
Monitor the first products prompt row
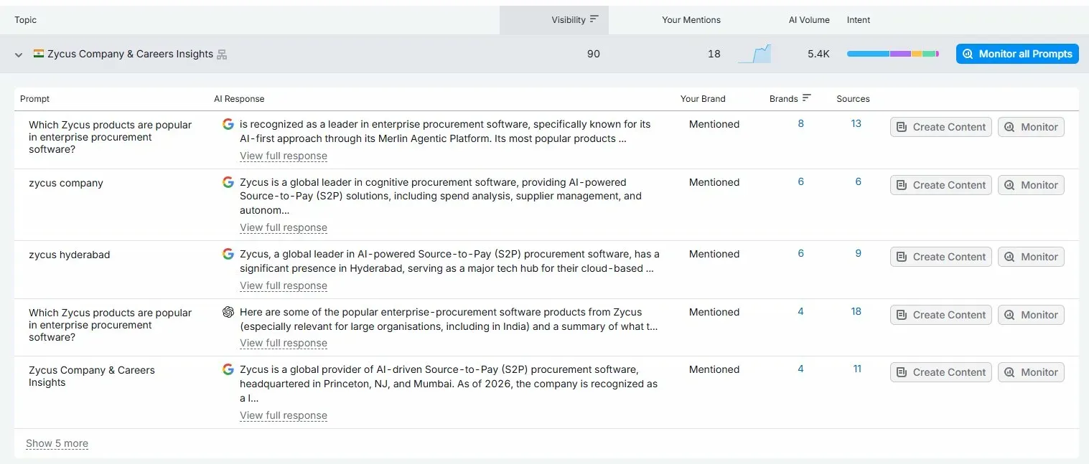click(1031, 127)
